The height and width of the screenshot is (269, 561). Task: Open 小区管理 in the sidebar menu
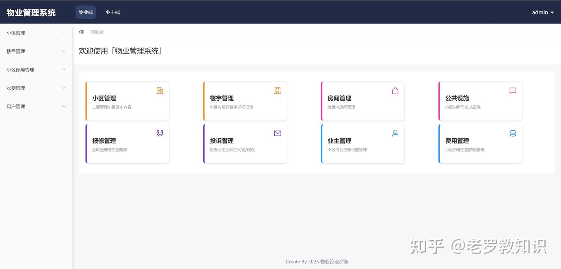tap(36, 33)
